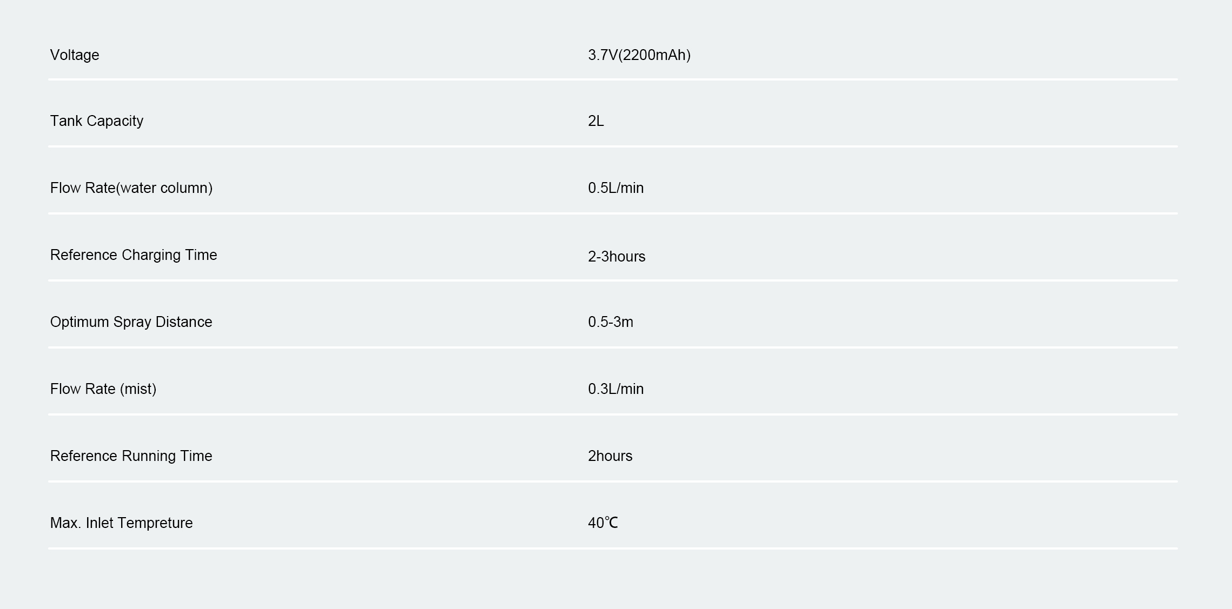Viewport: 1232px width, 609px height.
Task: Select the 2hours running value
Action: pos(610,456)
